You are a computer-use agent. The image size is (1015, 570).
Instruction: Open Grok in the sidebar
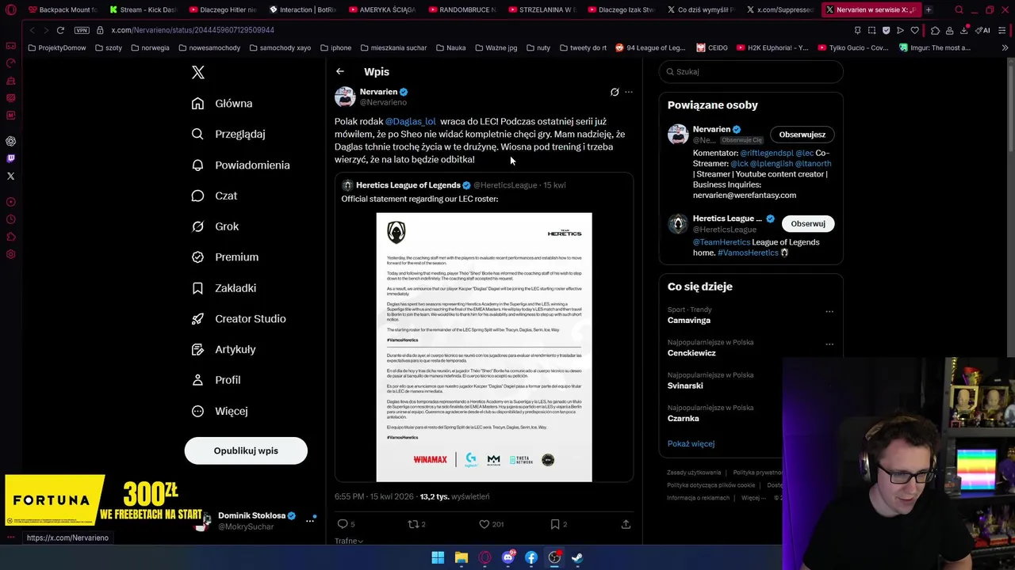coord(216,226)
